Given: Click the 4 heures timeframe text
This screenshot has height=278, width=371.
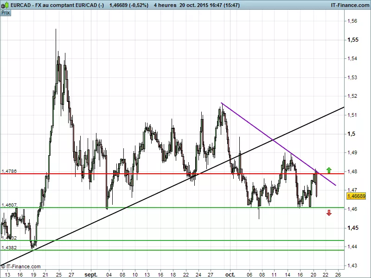Looking at the screenshot, I should (165, 5).
